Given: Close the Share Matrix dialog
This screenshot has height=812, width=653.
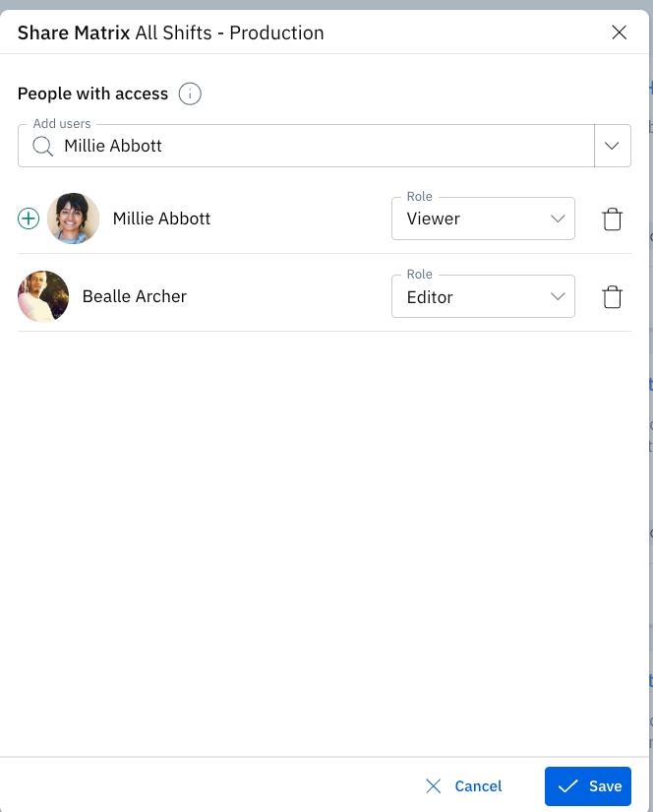Looking at the screenshot, I should 619,32.
